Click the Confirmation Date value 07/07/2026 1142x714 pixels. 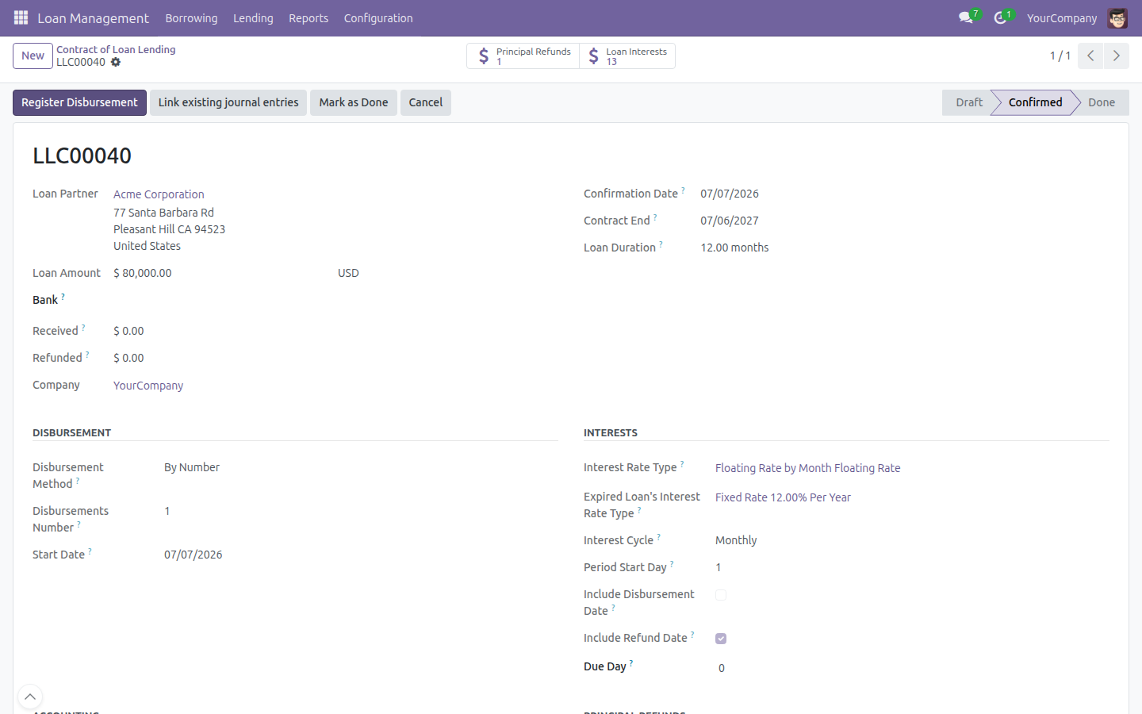[730, 194]
